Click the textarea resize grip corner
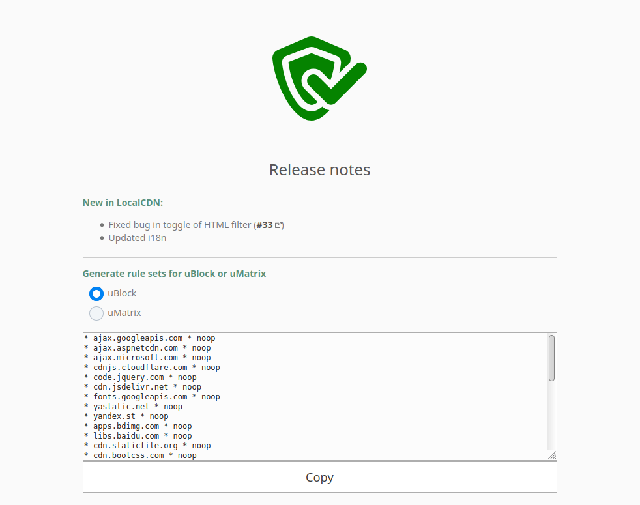 pos(552,455)
